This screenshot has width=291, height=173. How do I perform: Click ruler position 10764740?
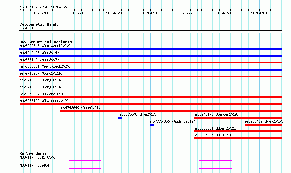186,13
